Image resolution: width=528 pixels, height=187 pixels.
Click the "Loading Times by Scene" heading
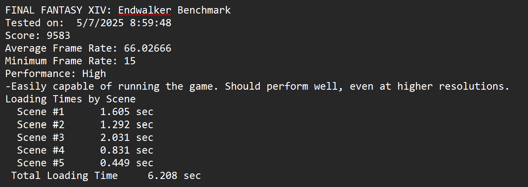tap(70, 99)
